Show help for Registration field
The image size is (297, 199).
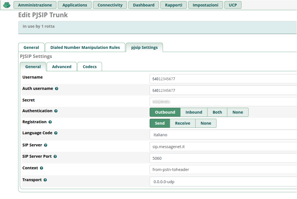tap(50, 122)
